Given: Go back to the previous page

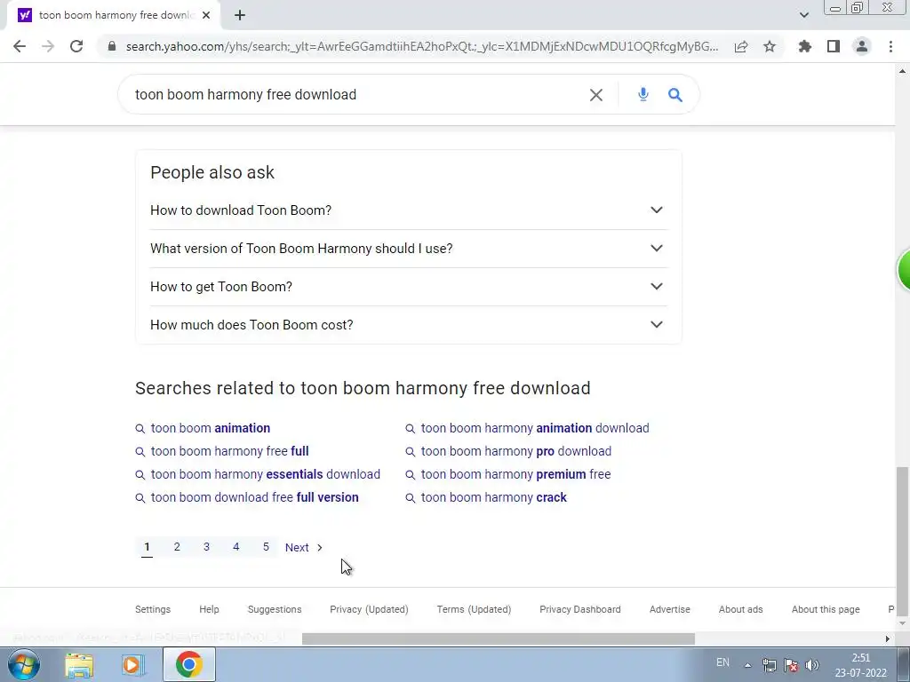Looking at the screenshot, I should [x=20, y=46].
